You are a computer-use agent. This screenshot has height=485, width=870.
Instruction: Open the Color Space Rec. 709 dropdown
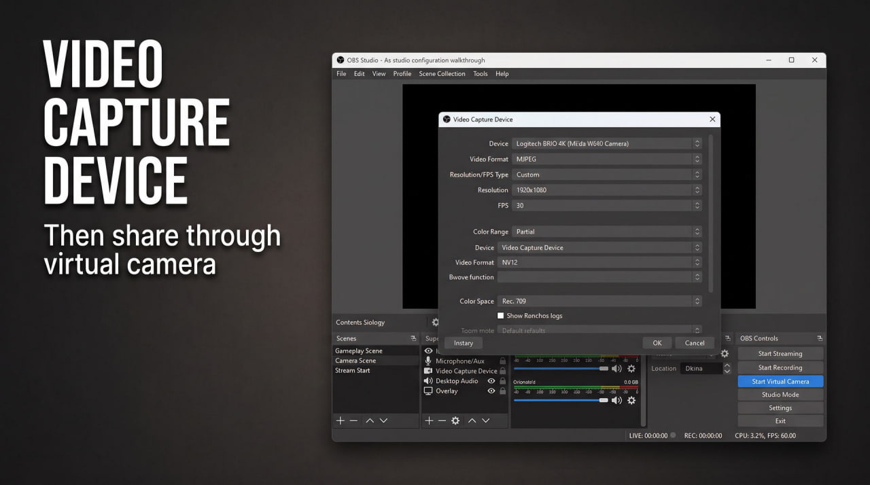599,301
